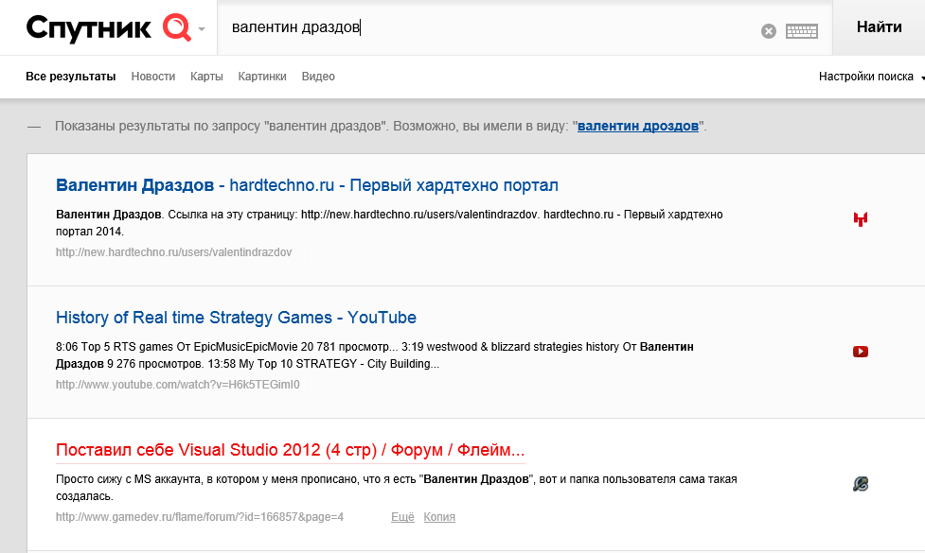Select Видео tab
Viewport: 925px width, 553px height.
[x=318, y=77]
